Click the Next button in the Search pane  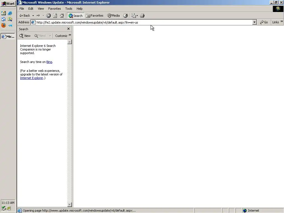click(x=40, y=36)
